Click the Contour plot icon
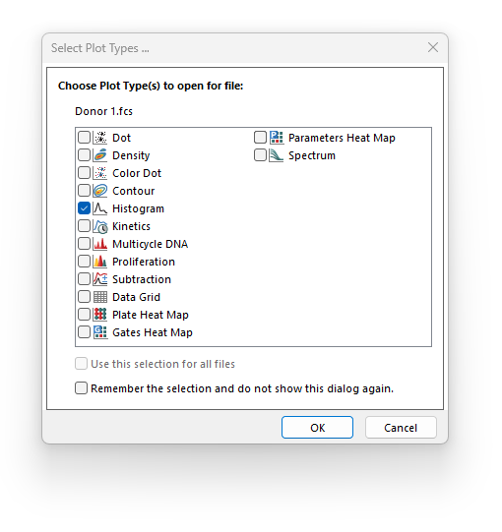 point(100,191)
